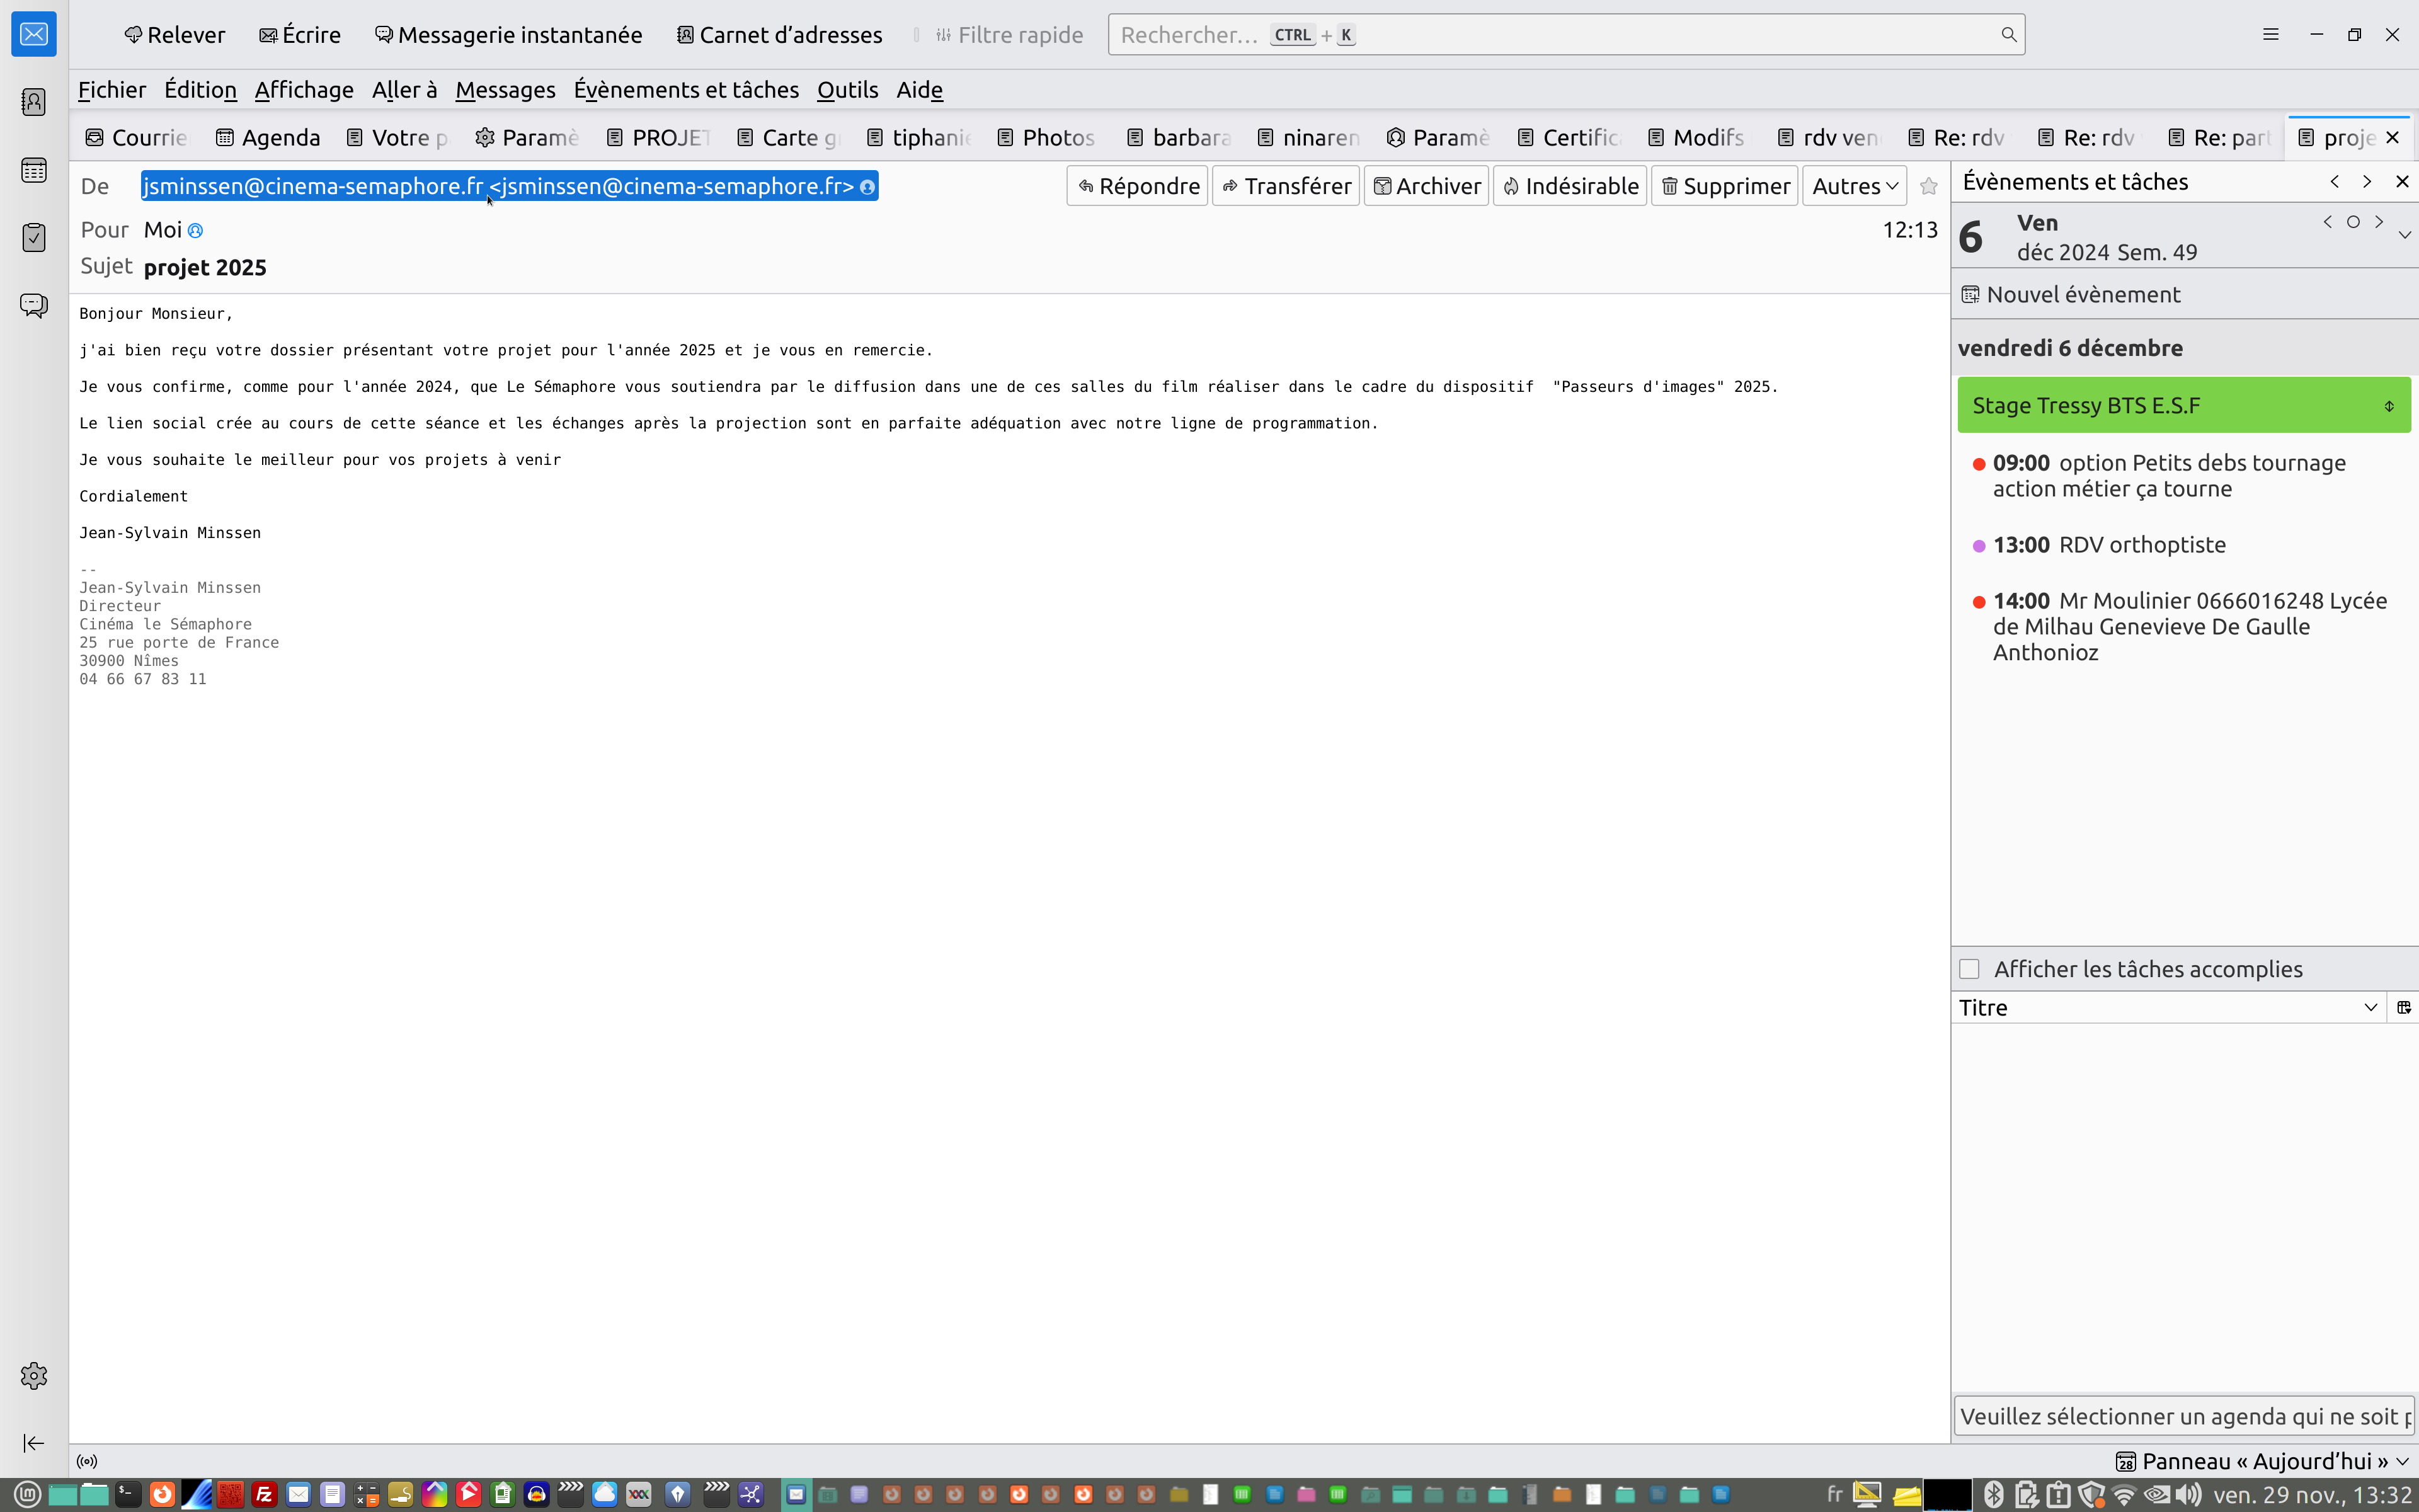
Task: Click the online status icon in status bar
Action: pyautogui.click(x=88, y=1461)
